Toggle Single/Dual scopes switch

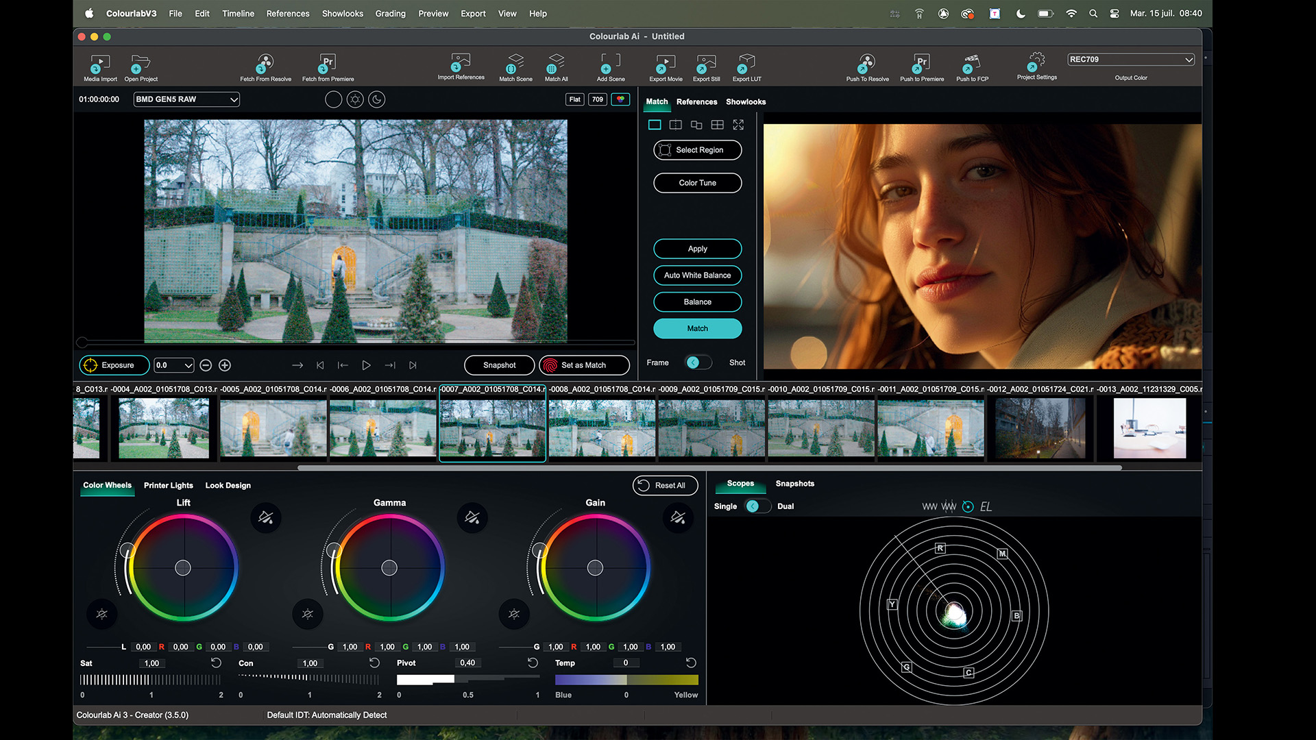tap(757, 506)
